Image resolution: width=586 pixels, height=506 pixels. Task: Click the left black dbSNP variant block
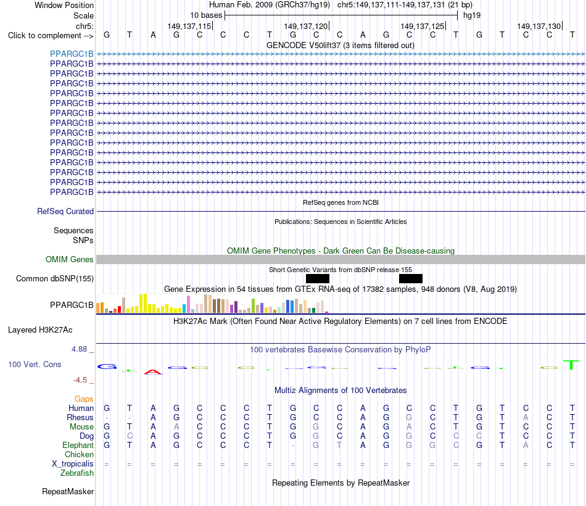point(318,279)
